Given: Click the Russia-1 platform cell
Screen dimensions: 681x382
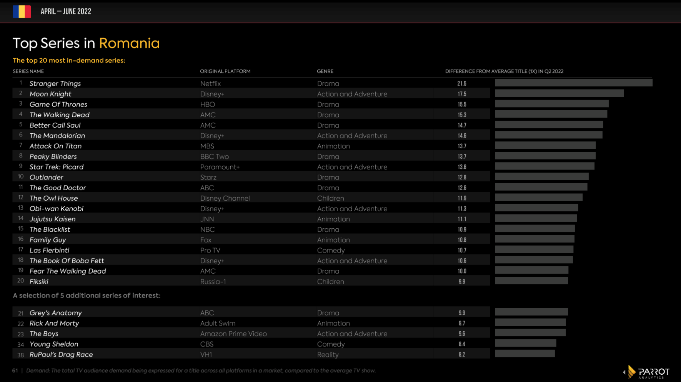Looking at the screenshot, I should (213, 281).
